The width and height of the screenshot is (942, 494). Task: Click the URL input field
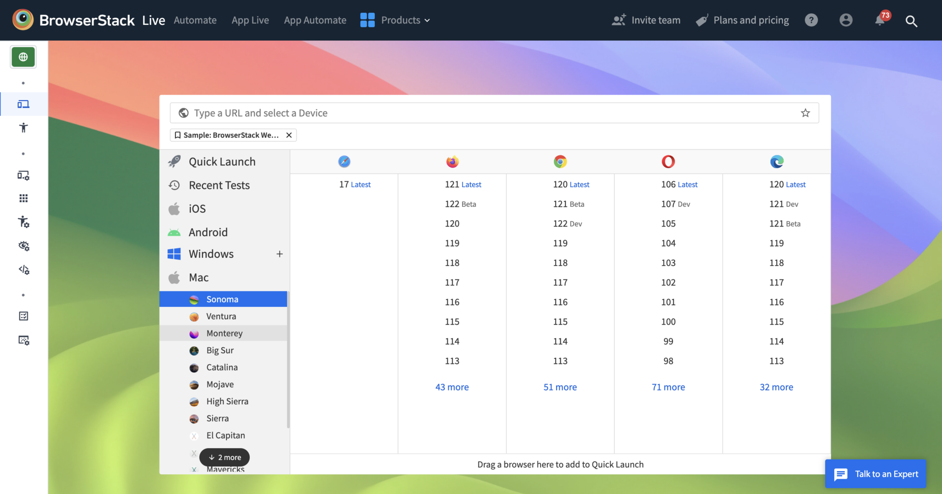[460, 113]
